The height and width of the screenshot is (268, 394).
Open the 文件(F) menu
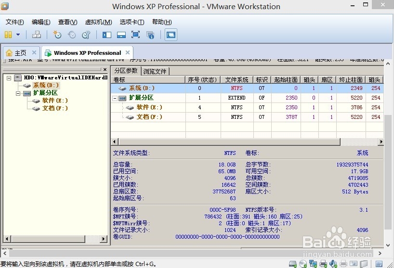coord(15,22)
